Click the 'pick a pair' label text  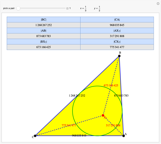coord(9,8)
